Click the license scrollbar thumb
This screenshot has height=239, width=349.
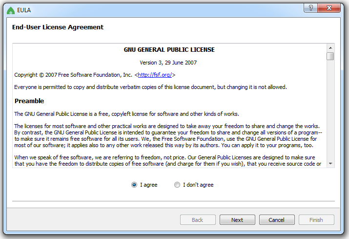click(x=330, y=56)
